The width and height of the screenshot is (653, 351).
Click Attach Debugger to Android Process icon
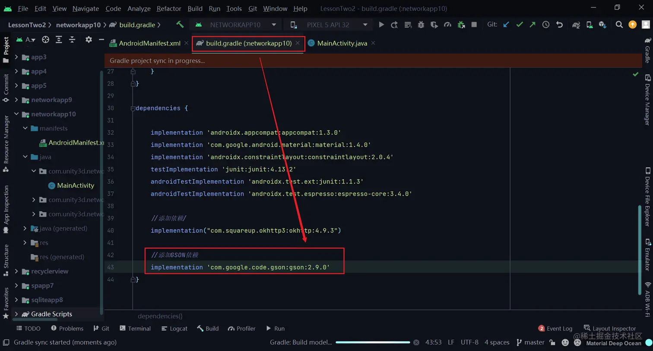(461, 25)
